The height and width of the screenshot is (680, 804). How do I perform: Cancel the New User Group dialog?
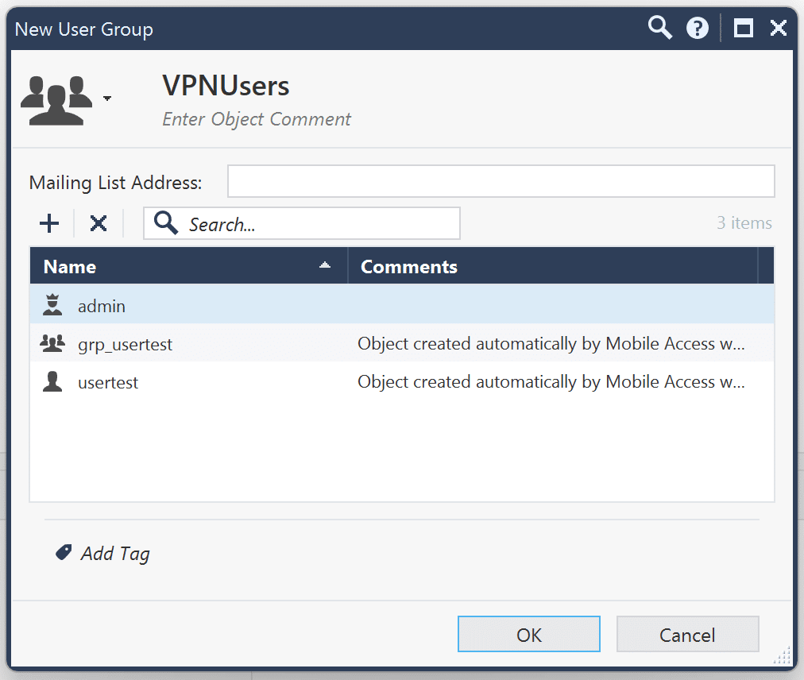[x=687, y=635]
